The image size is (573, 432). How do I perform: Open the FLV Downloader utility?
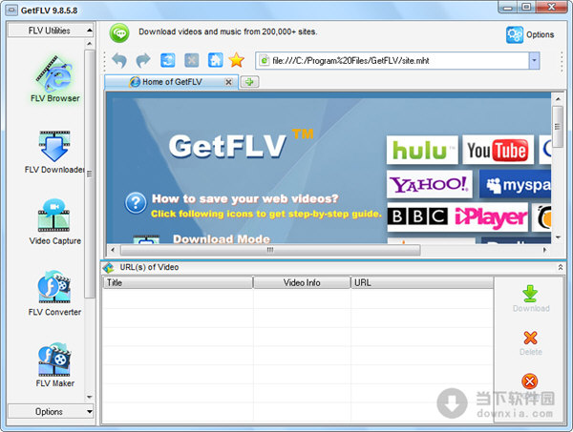54,153
